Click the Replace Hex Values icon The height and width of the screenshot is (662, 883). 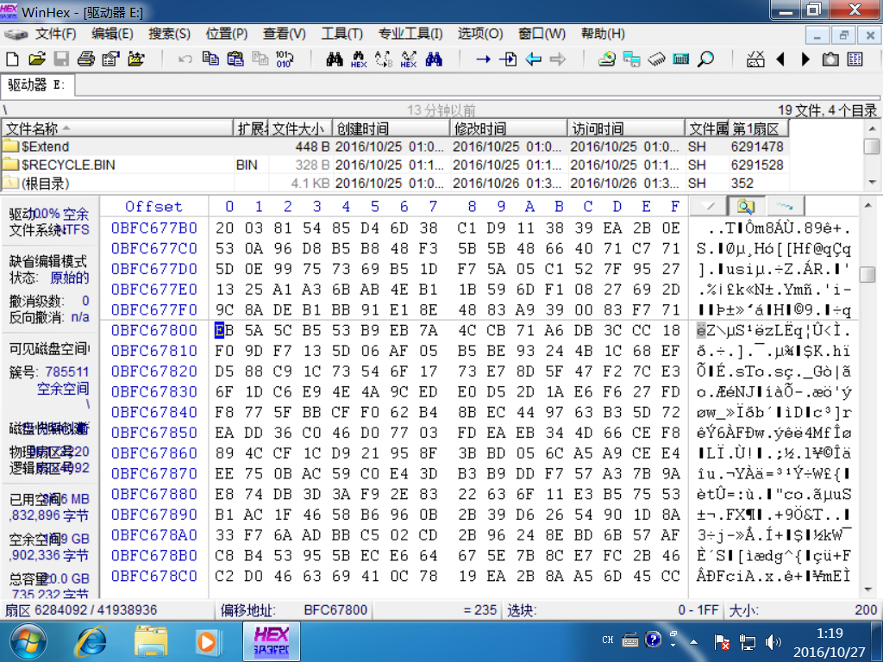pos(408,59)
